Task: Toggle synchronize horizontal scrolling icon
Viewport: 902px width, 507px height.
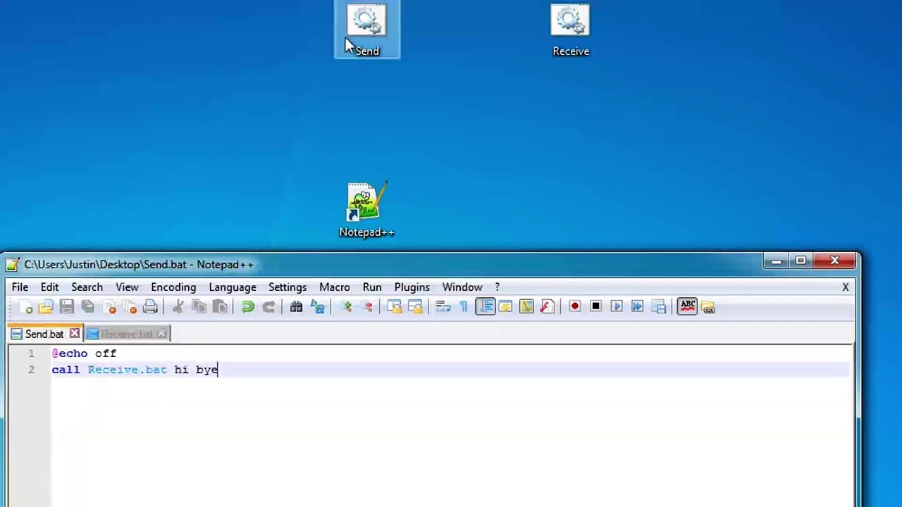Action: tap(415, 307)
